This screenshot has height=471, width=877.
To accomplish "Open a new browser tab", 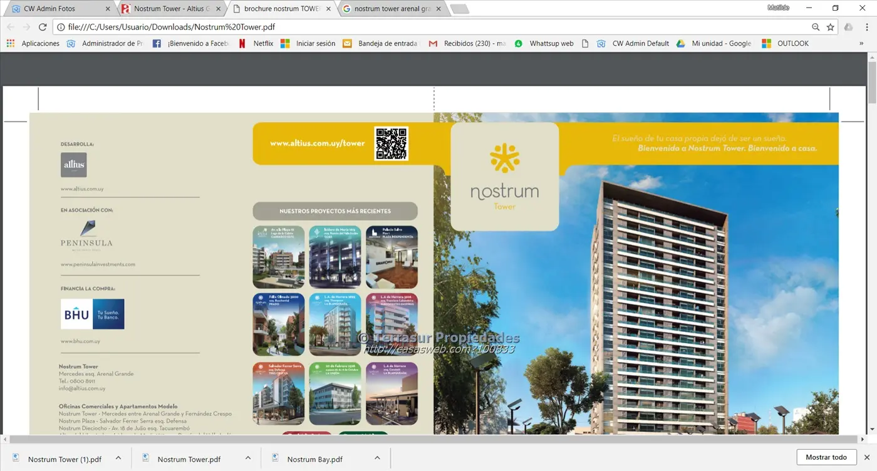I will coord(460,9).
